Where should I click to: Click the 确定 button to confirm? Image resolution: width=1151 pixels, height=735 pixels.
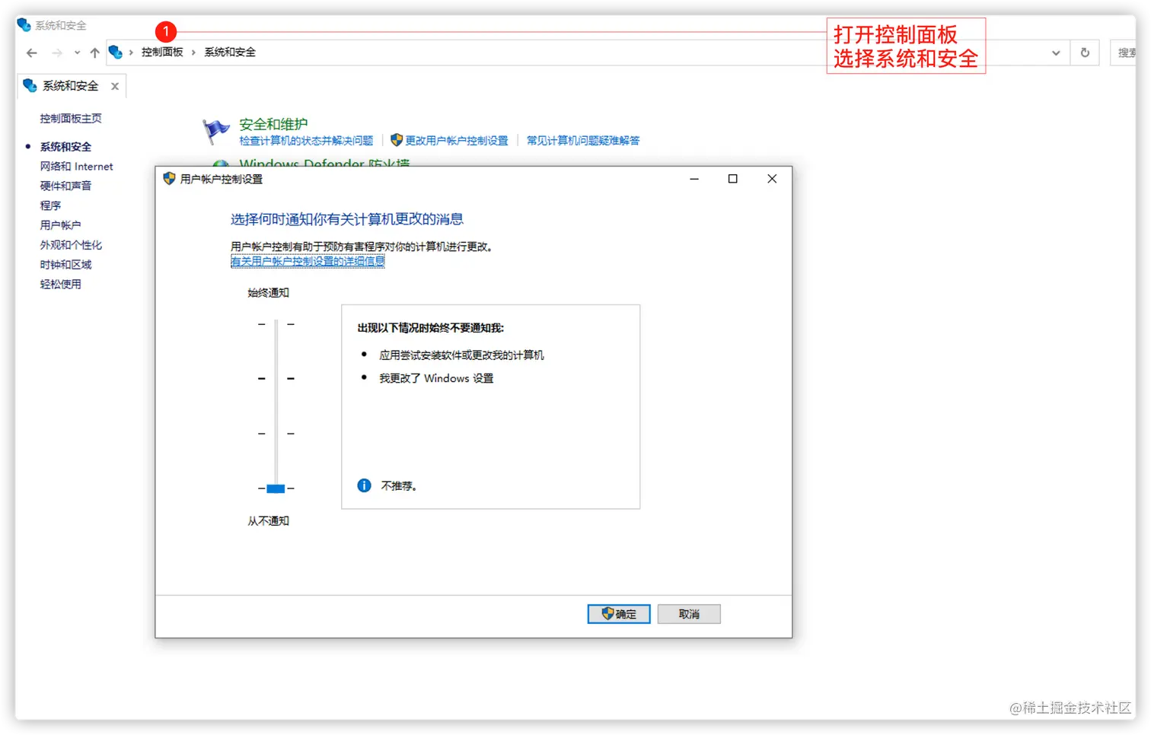tap(619, 614)
